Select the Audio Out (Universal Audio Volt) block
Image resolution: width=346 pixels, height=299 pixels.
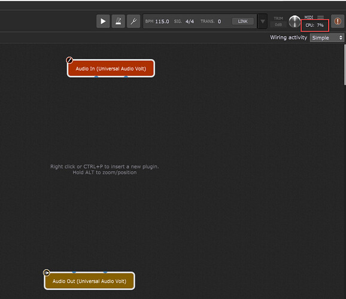point(89,281)
